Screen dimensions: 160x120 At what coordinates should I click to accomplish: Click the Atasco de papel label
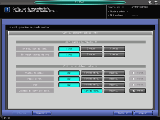pyautogui.click(x=35, y=73)
